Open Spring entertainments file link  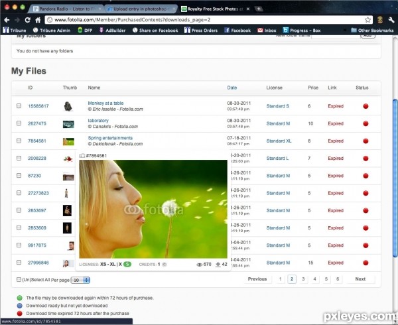click(110, 138)
